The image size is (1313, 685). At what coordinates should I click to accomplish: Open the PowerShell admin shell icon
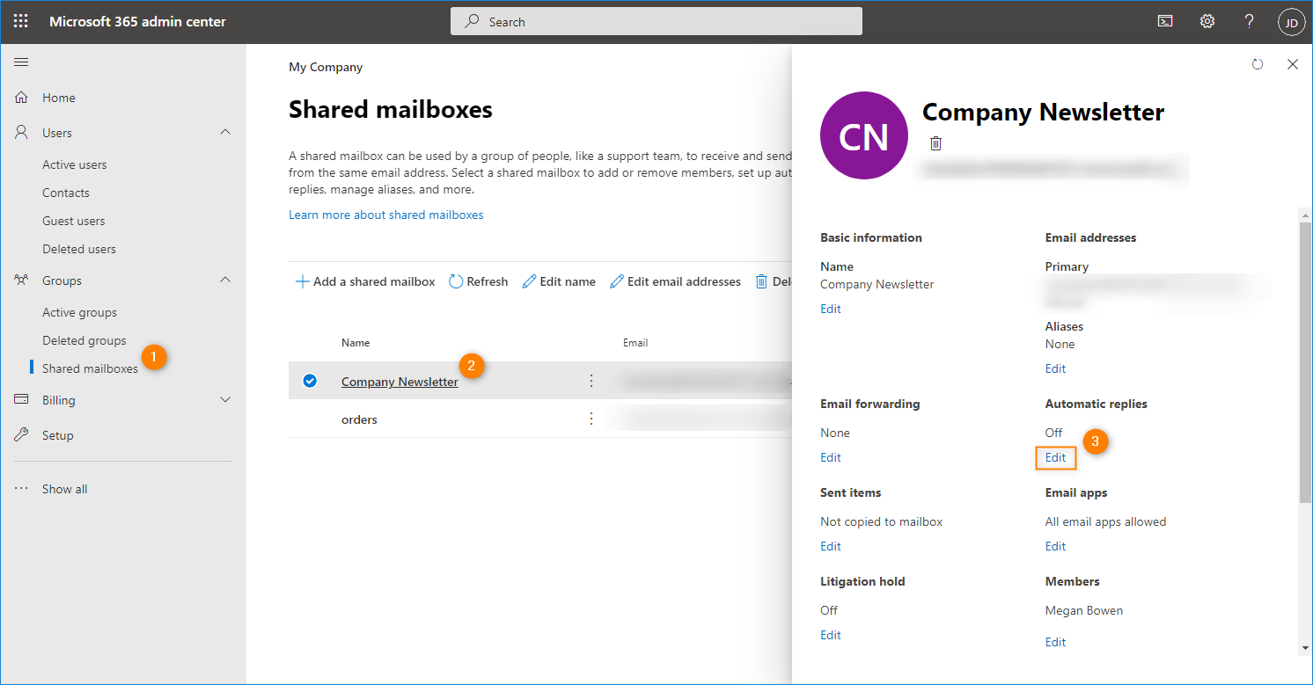coord(1165,20)
